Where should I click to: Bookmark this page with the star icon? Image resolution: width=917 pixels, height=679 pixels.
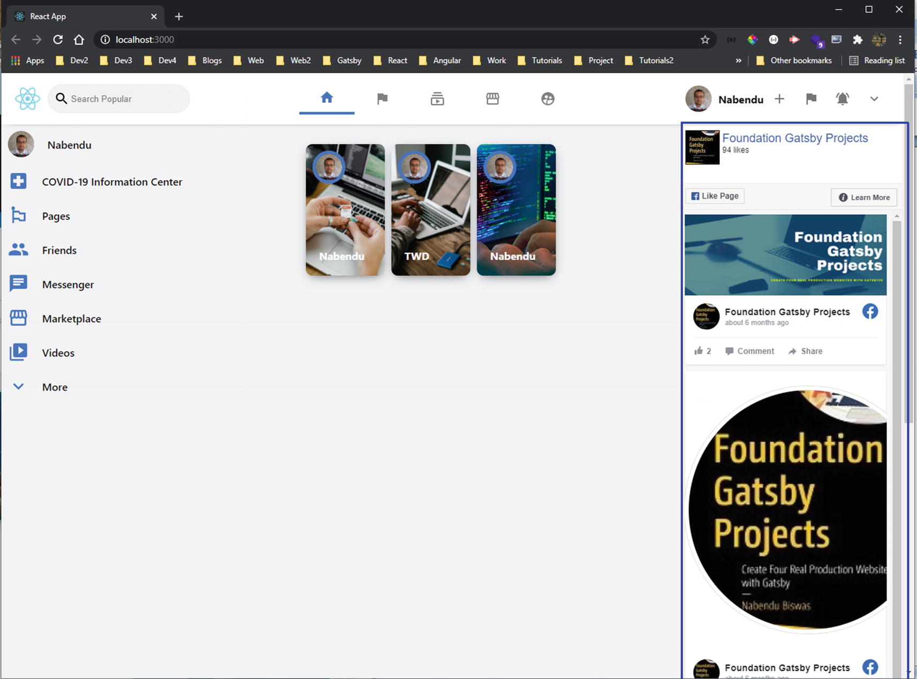(705, 40)
